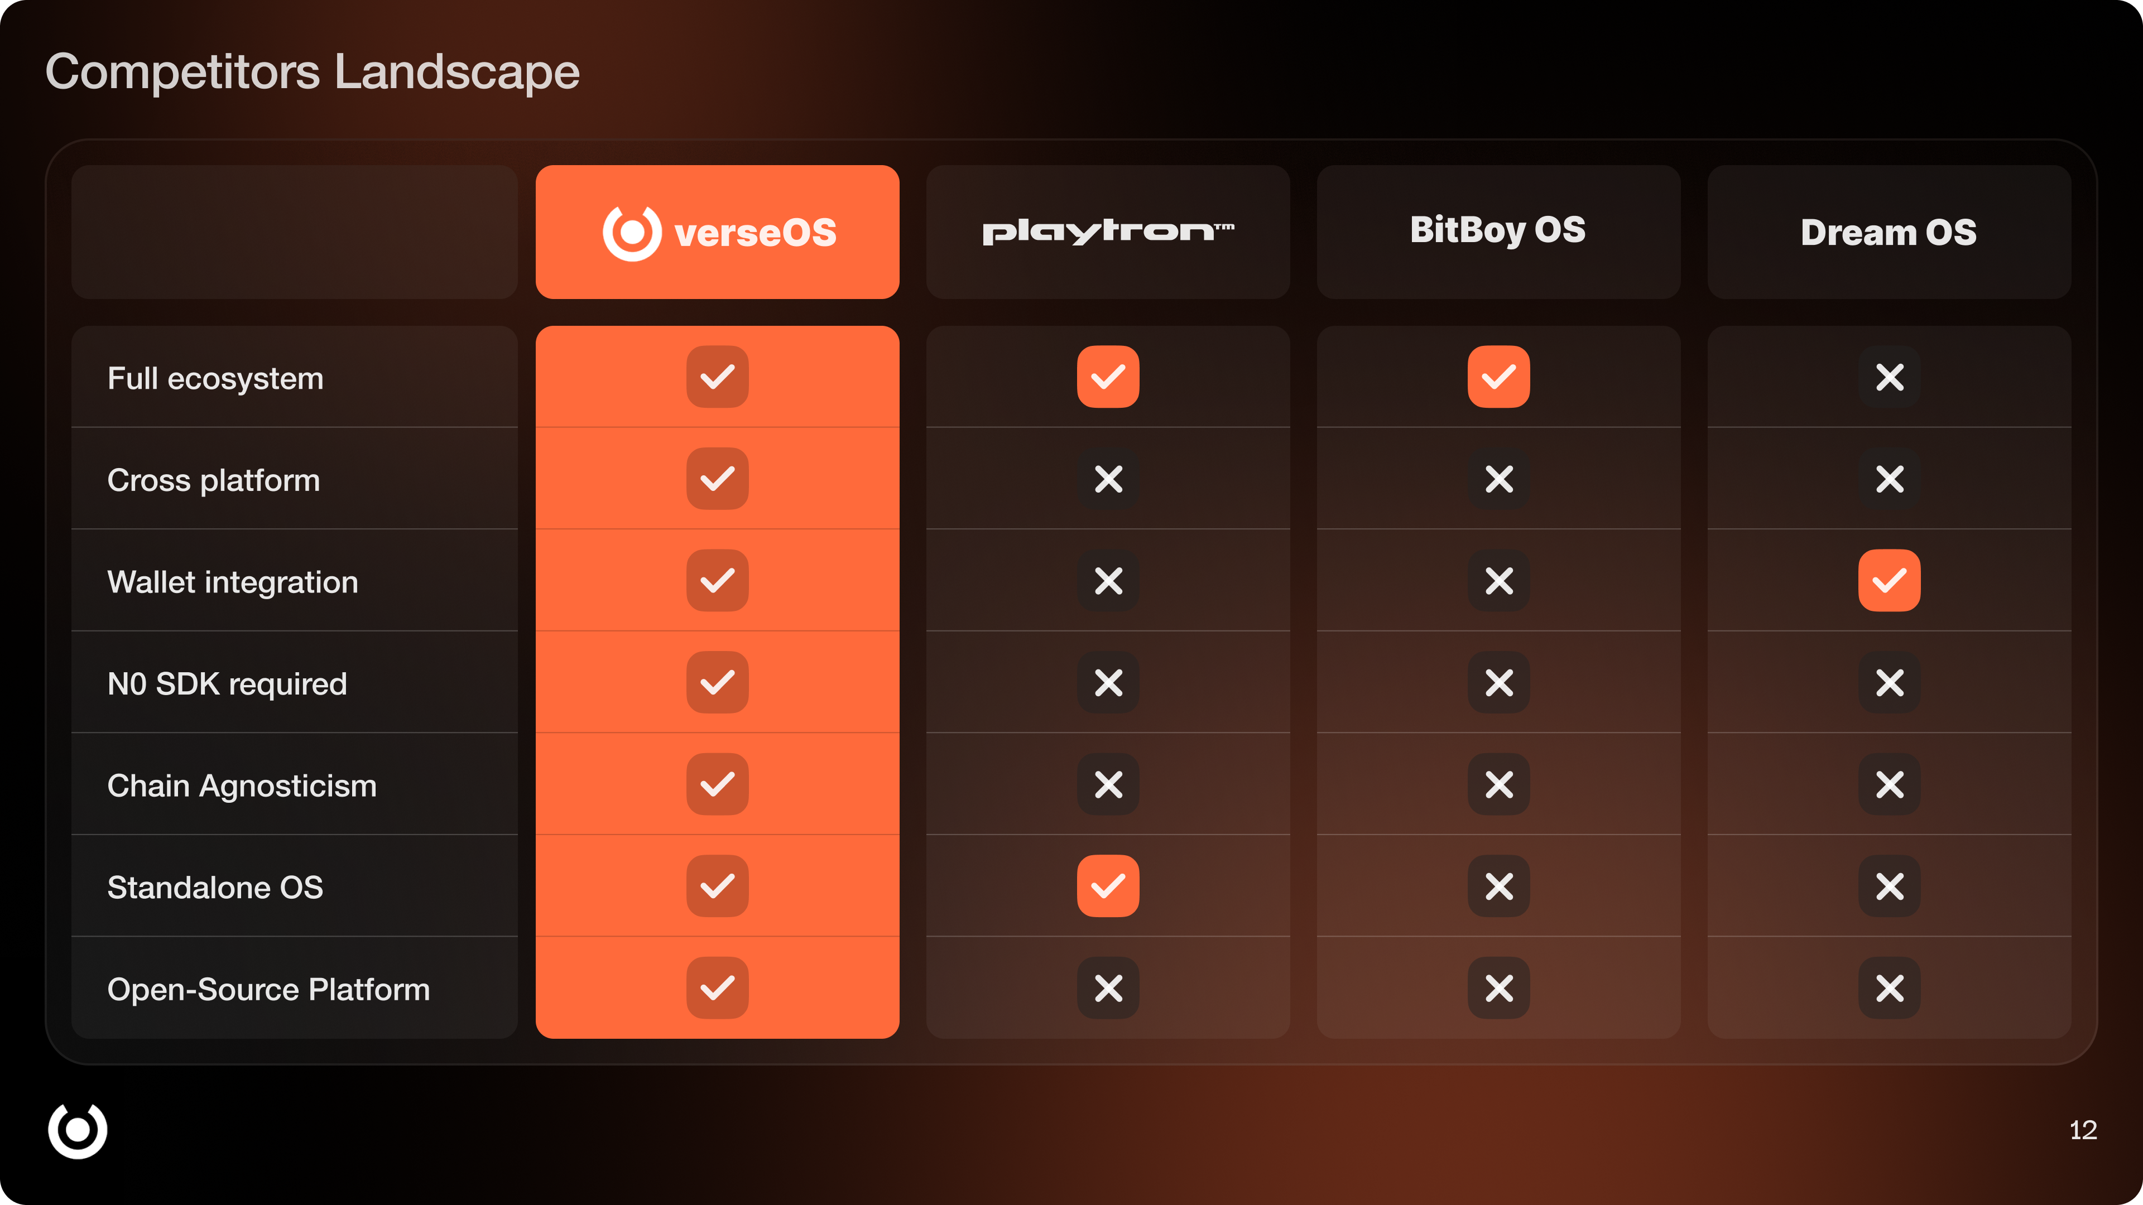The image size is (2143, 1205).
Task: Toggle Playtron Standalone OS checkmark
Action: click(1108, 886)
